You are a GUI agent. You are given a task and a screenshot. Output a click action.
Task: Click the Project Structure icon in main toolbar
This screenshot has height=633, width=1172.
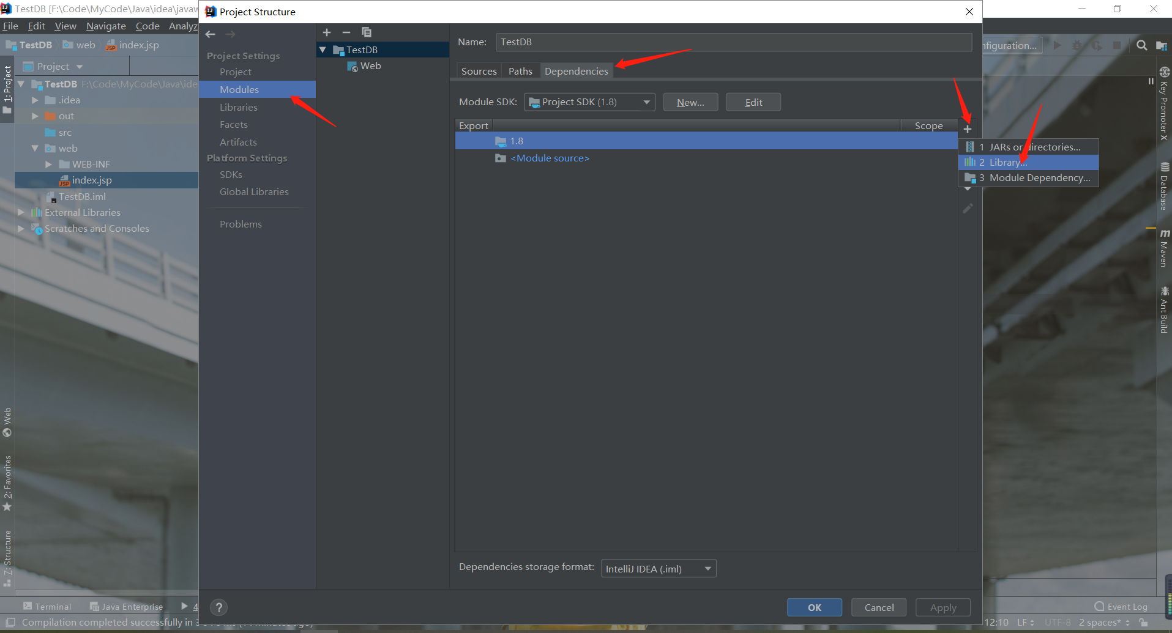click(x=1162, y=45)
